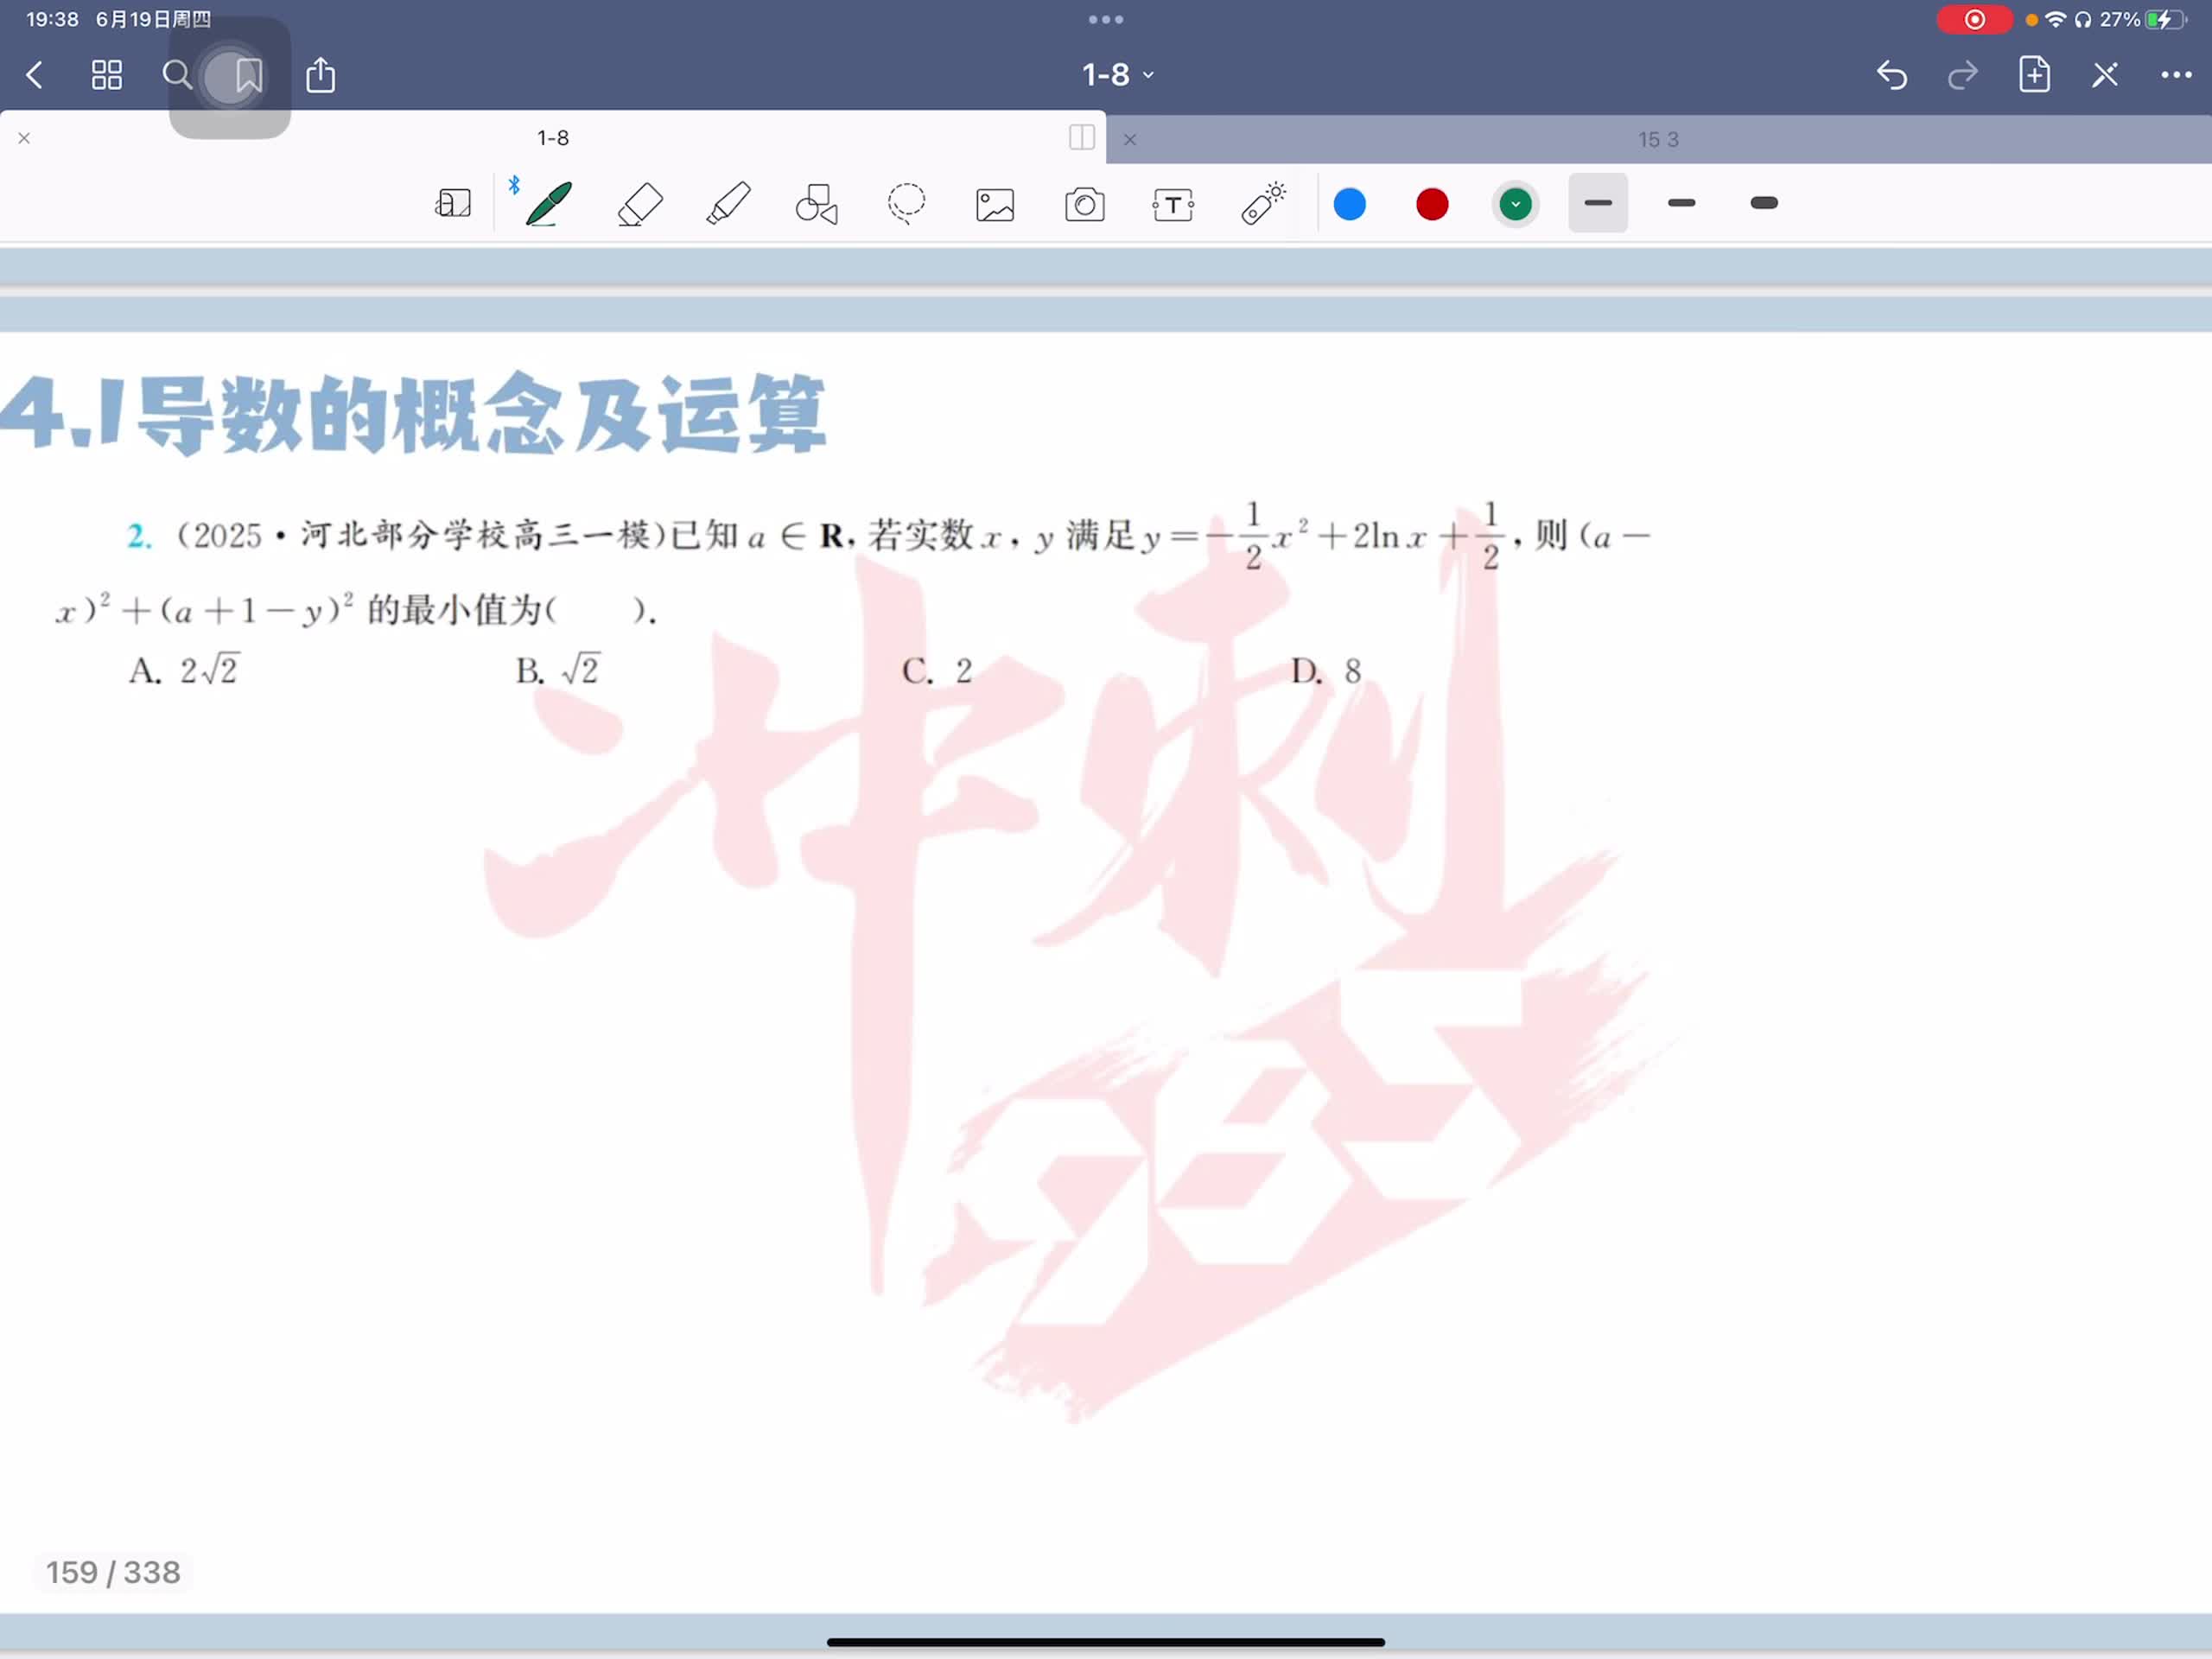
Task: Select the Text box tool
Action: [1173, 205]
